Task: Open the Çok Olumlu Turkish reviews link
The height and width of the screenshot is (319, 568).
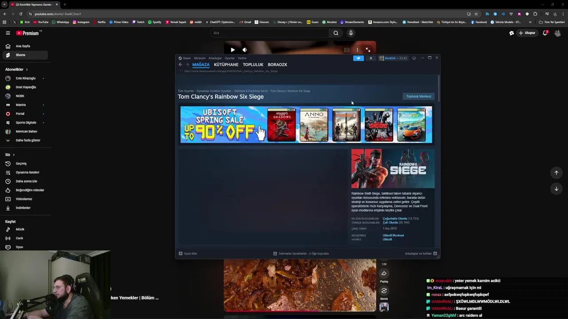Action: tap(390, 222)
